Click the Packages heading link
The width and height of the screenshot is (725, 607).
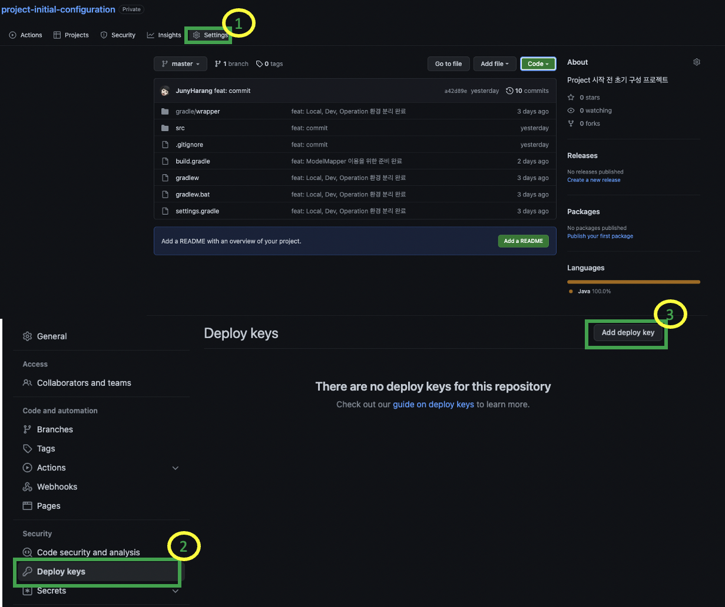[x=584, y=212]
